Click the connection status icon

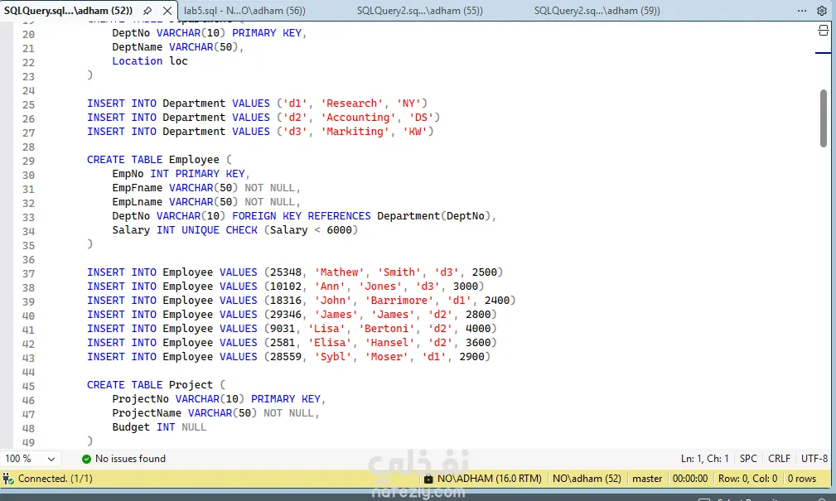7,479
